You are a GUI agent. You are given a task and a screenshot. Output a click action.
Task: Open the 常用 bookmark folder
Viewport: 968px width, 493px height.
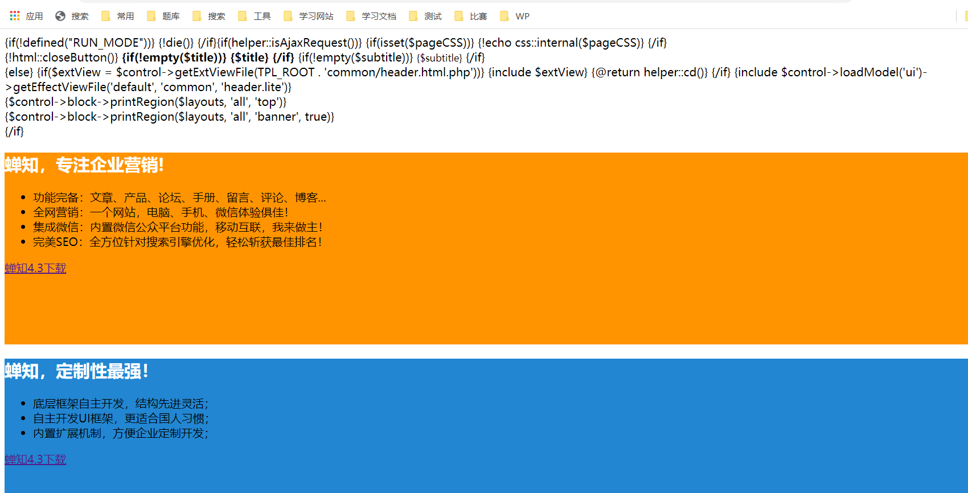118,16
